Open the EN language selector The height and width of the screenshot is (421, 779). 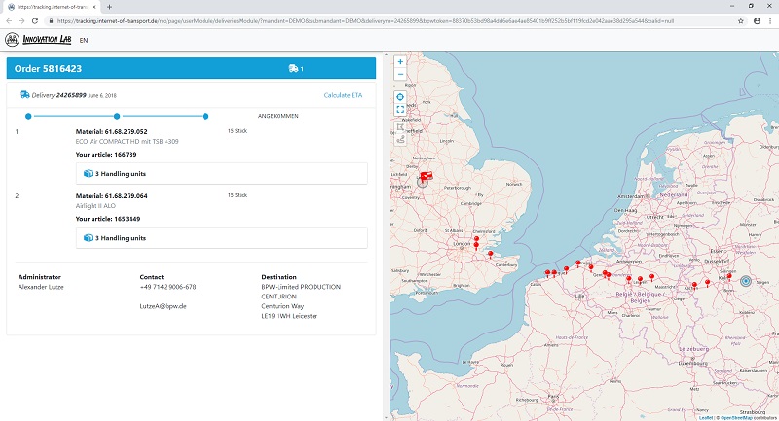click(x=84, y=40)
